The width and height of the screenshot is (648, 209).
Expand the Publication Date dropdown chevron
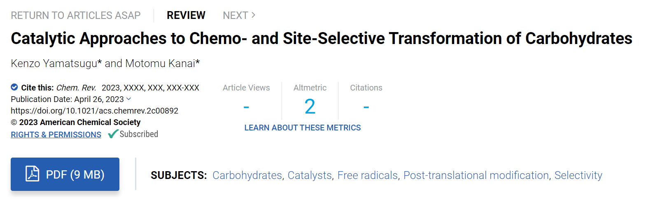[x=128, y=99]
